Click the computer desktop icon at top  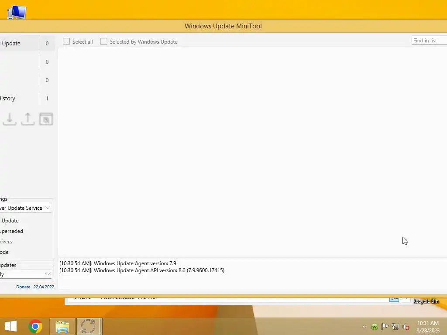tap(17, 12)
